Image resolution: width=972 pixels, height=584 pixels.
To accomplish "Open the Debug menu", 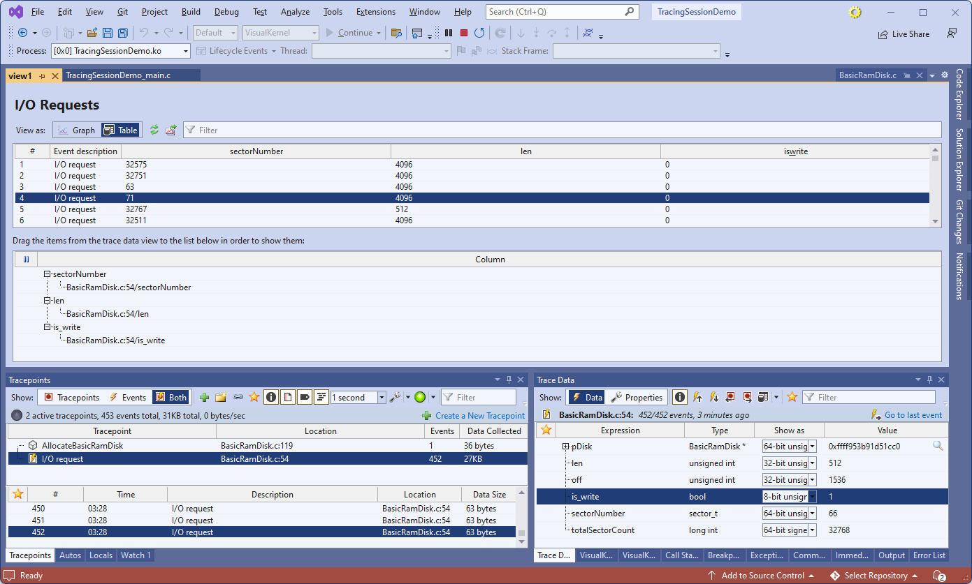I will tap(226, 12).
